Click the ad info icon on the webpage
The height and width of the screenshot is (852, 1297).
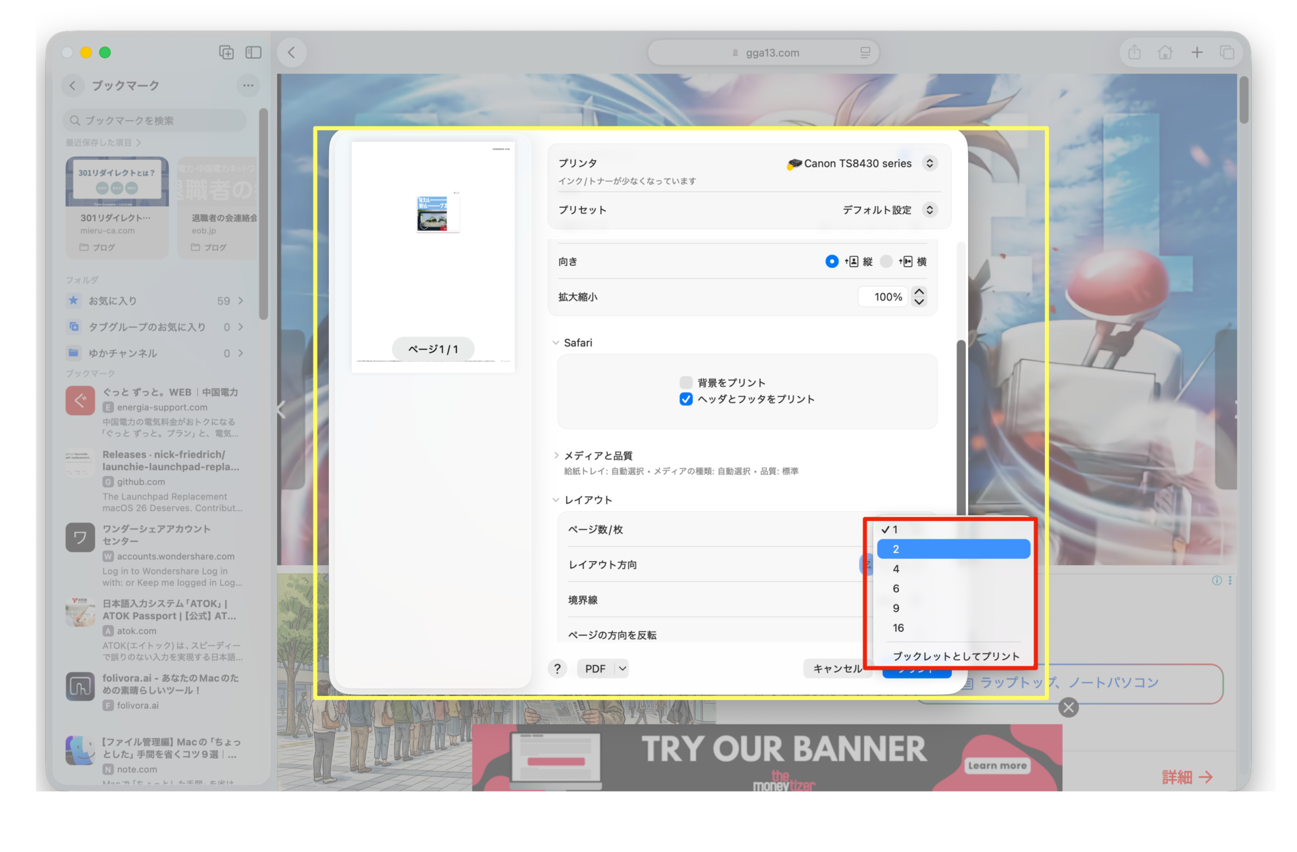1217,581
